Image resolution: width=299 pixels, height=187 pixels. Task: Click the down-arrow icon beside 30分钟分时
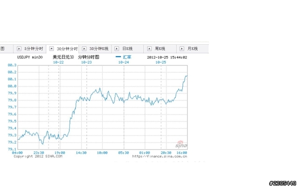coord(51,49)
